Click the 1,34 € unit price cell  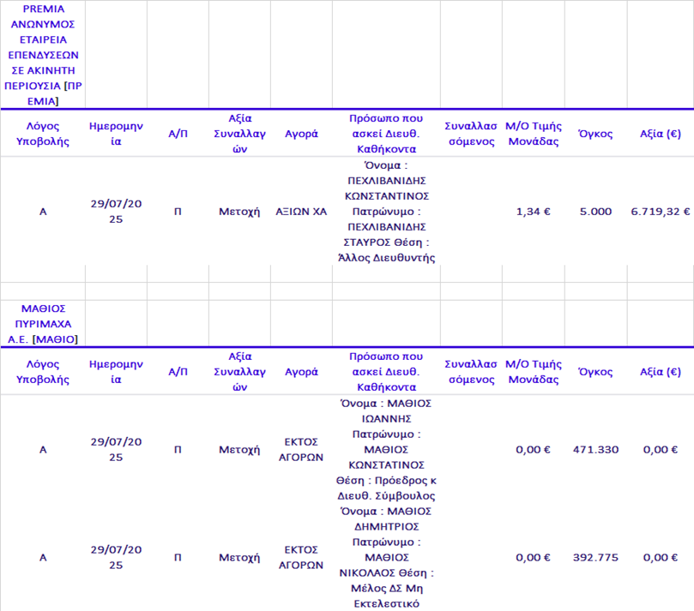pos(534,212)
